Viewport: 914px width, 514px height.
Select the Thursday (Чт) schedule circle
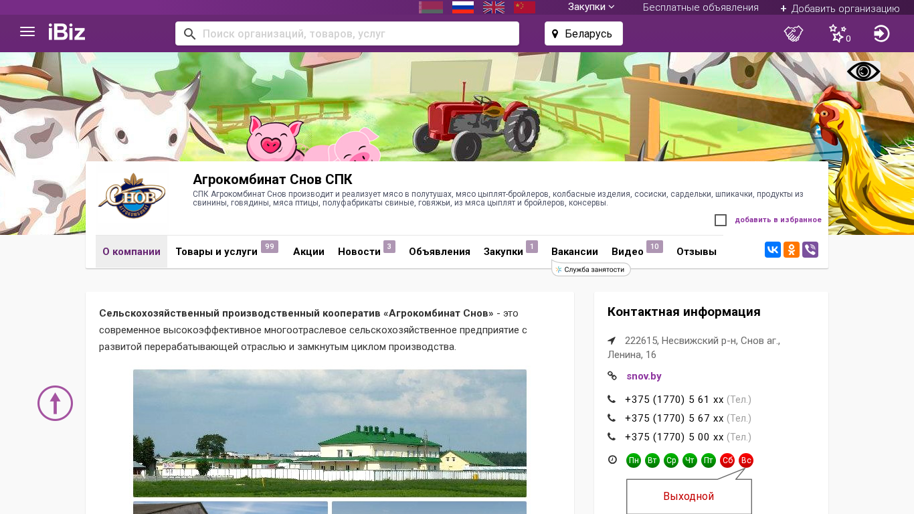tap(690, 460)
